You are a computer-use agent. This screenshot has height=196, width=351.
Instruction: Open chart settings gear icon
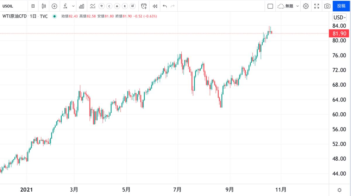(306, 6)
